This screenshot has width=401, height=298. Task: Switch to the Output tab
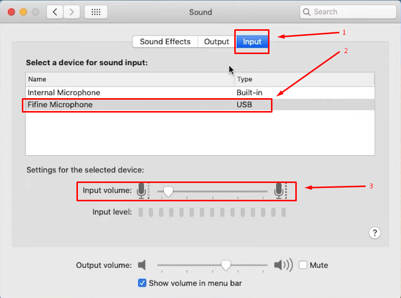click(x=216, y=42)
